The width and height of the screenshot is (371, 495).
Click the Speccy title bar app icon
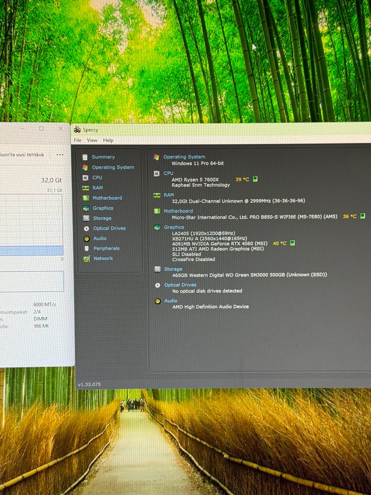click(x=77, y=130)
